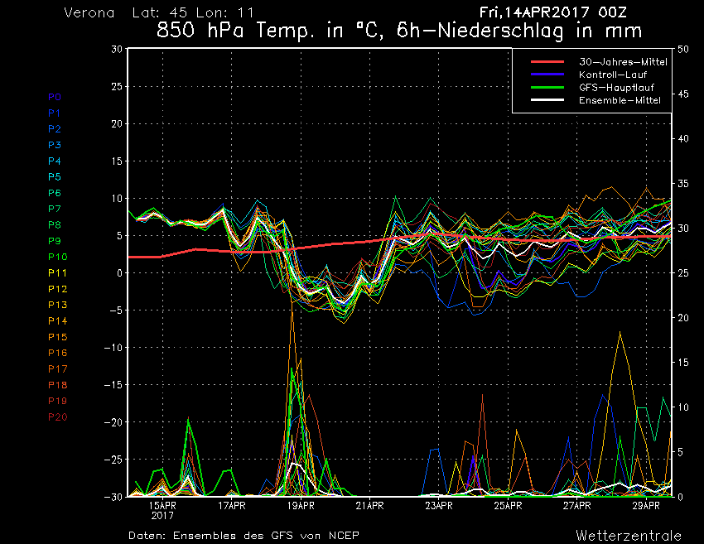Pick ensemble member label P17
Image resolution: width=704 pixels, height=544 pixels.
[x=57, y=369]
